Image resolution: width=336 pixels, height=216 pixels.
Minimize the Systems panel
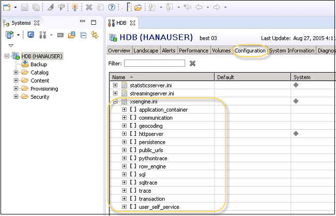83,21
